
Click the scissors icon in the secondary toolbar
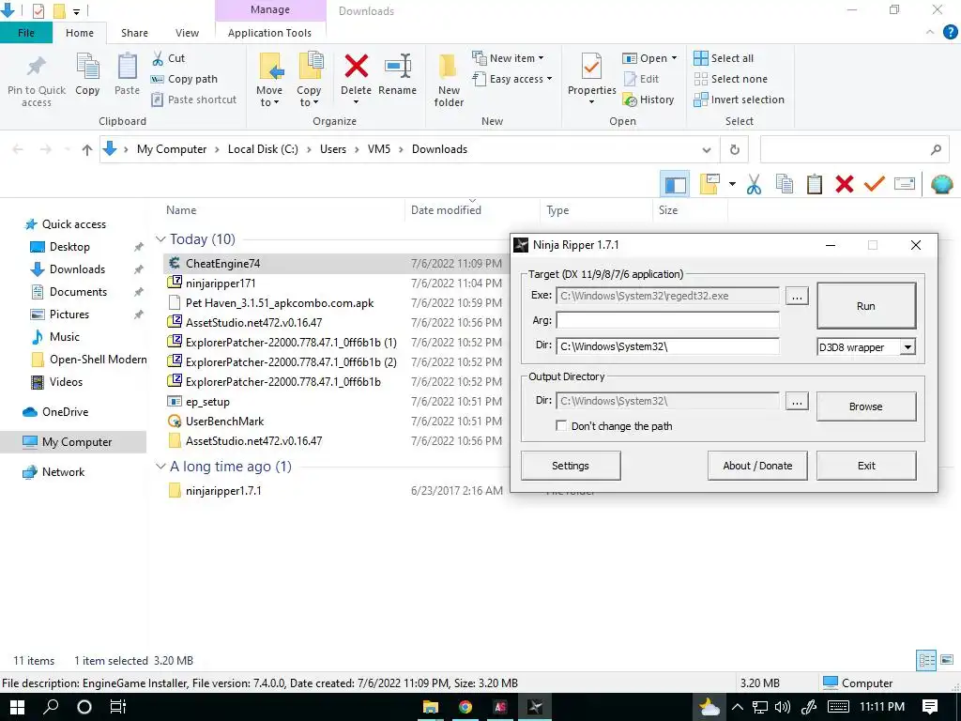[x=754, y=184]
